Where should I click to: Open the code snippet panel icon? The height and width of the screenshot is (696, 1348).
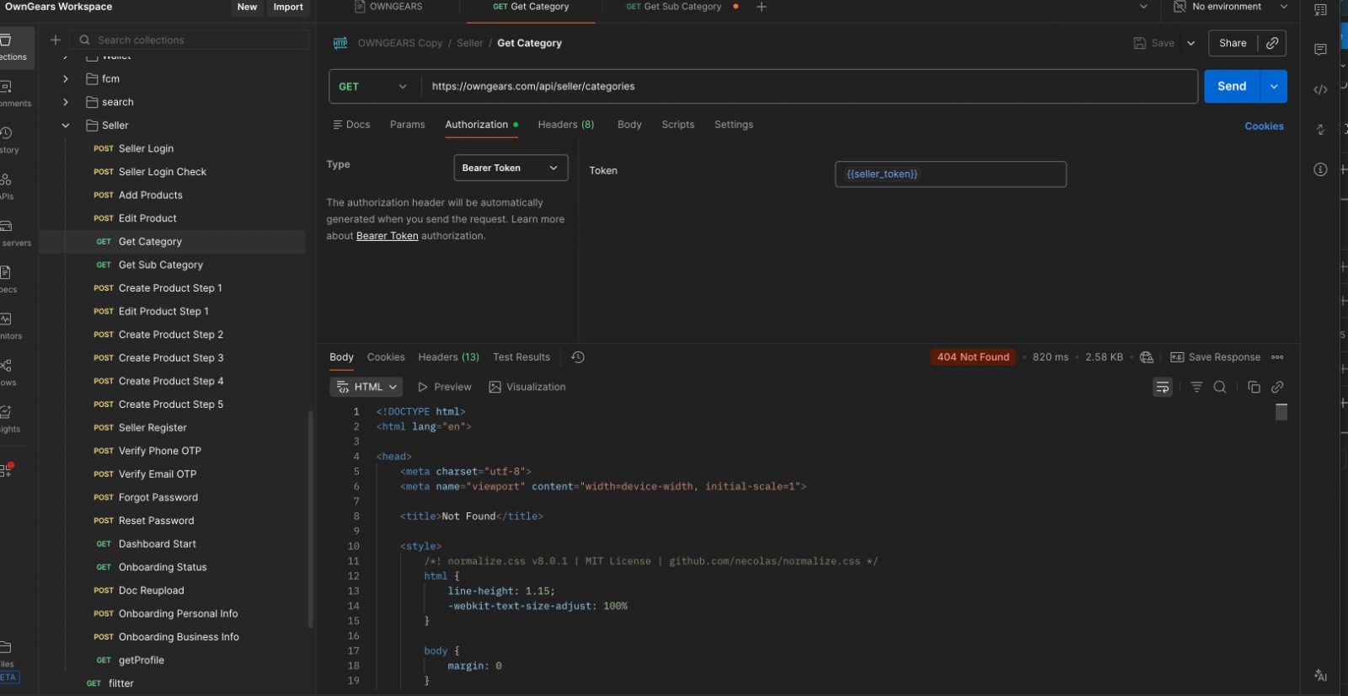(1320, 89)
